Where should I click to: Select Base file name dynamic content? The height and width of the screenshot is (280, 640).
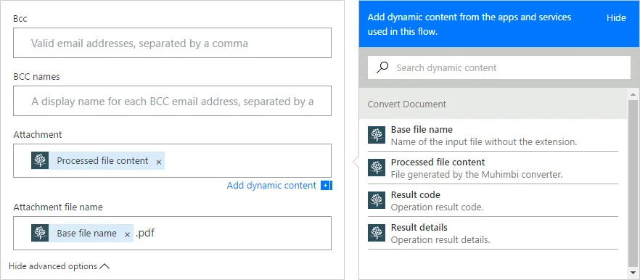click(x=493, y=135)
